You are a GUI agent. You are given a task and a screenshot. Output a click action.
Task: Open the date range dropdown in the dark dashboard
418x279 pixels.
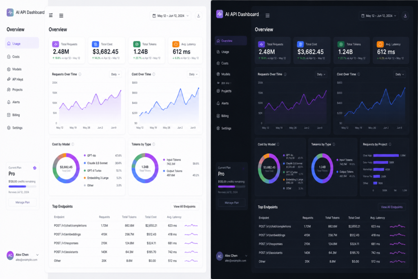[378, 16]
